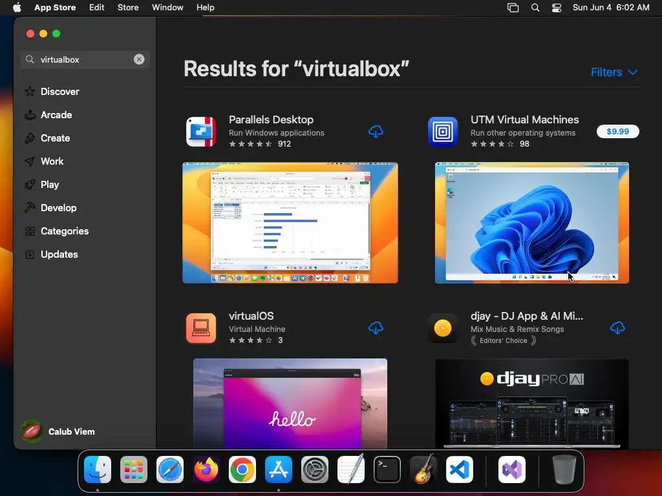Open Calub Viem account profile
This screenshot has height=496, width=662.
tap(58, 431)
